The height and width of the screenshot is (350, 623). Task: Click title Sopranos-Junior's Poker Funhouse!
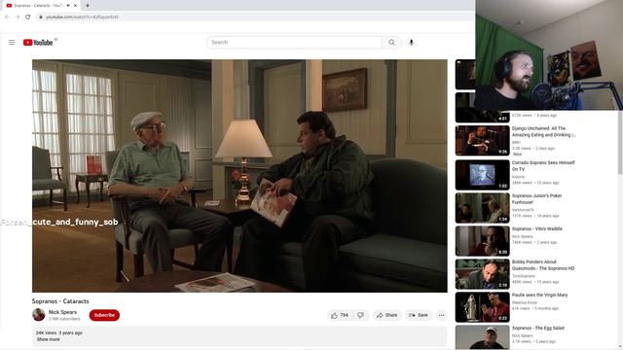536,198
